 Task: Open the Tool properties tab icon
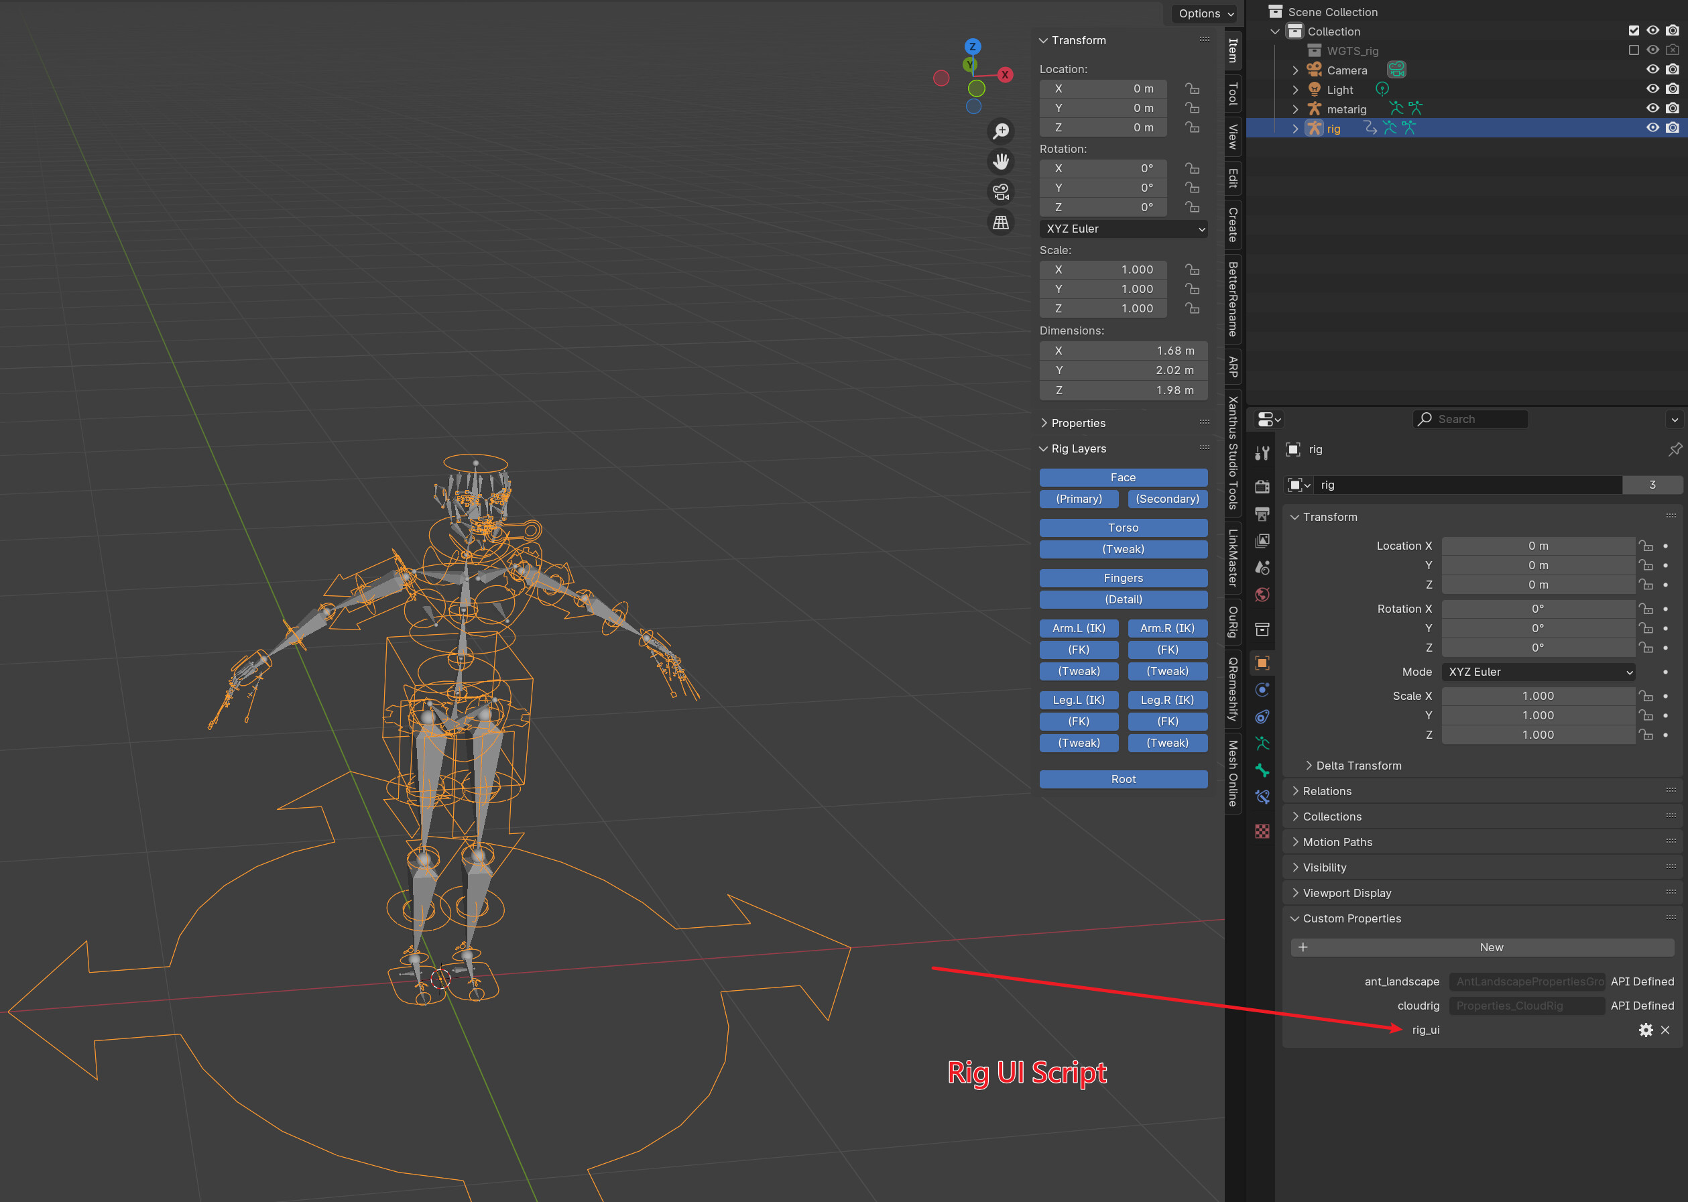1262,453
